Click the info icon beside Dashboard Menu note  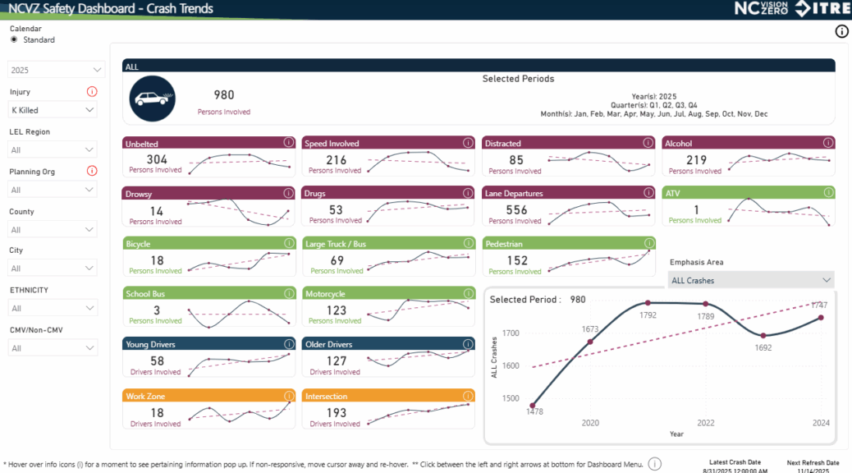click(x=654, y=464)
